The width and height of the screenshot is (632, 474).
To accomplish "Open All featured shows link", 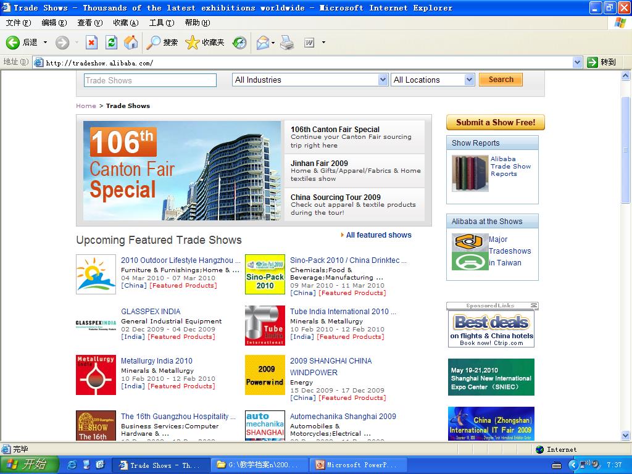I will [379, 235].
